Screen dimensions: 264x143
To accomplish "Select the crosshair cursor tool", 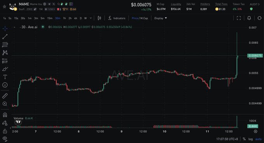I will [5, 29].
